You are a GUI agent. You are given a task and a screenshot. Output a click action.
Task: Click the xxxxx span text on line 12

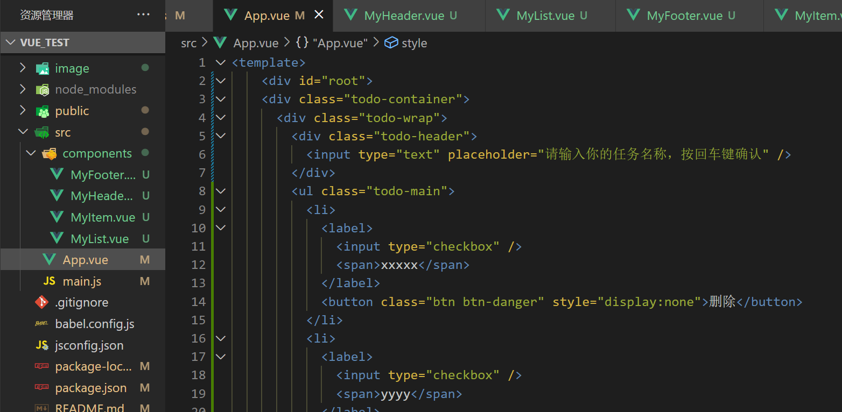(x=399, y=265)
